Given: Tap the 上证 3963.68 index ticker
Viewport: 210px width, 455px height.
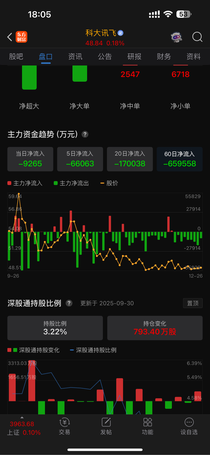Looking at the screenshot, I should pyautogui.click(x=24, y=428).
